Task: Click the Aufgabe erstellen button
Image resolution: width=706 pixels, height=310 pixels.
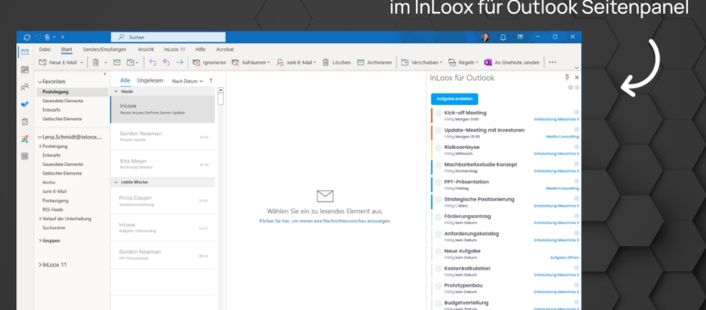Action: tap(455, 99)
